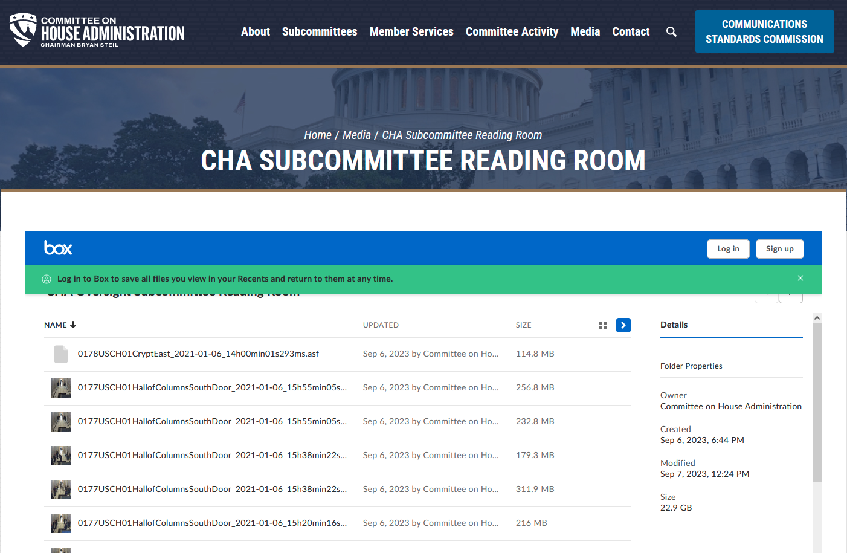Open Committee Activity menu

(x=512, y=31)
